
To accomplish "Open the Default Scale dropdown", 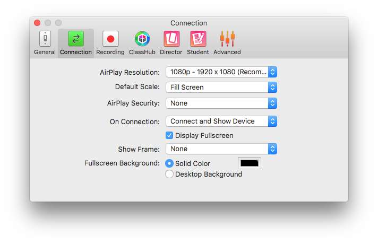I will pos(221,87).
